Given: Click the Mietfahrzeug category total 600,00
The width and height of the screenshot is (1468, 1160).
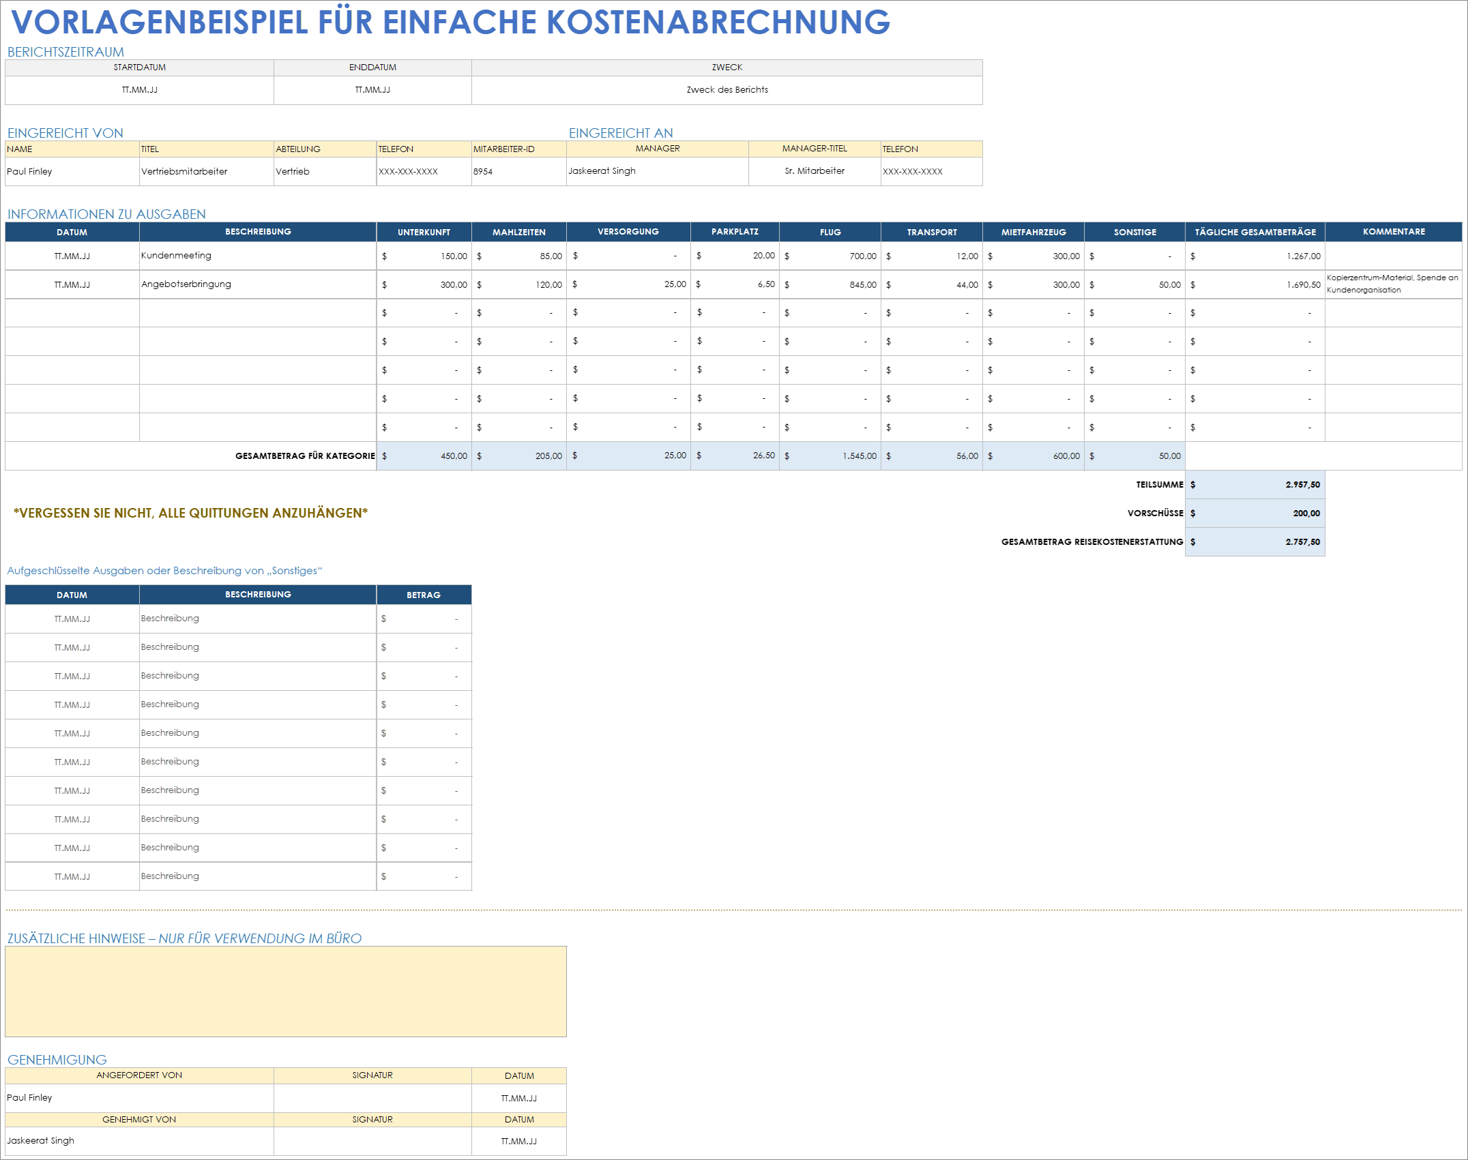Looking at the screenshot, I should (1033, 456).
